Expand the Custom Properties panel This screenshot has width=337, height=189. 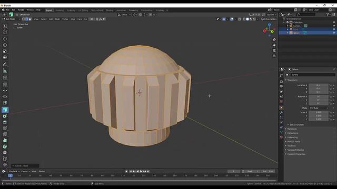[x=296, y=154]
